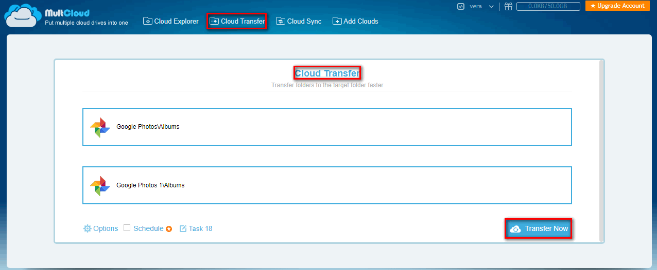This screenshot has height=270, width=657.
Task: Switch to the Cloud Transfer tab
Action: pos(237,21)
